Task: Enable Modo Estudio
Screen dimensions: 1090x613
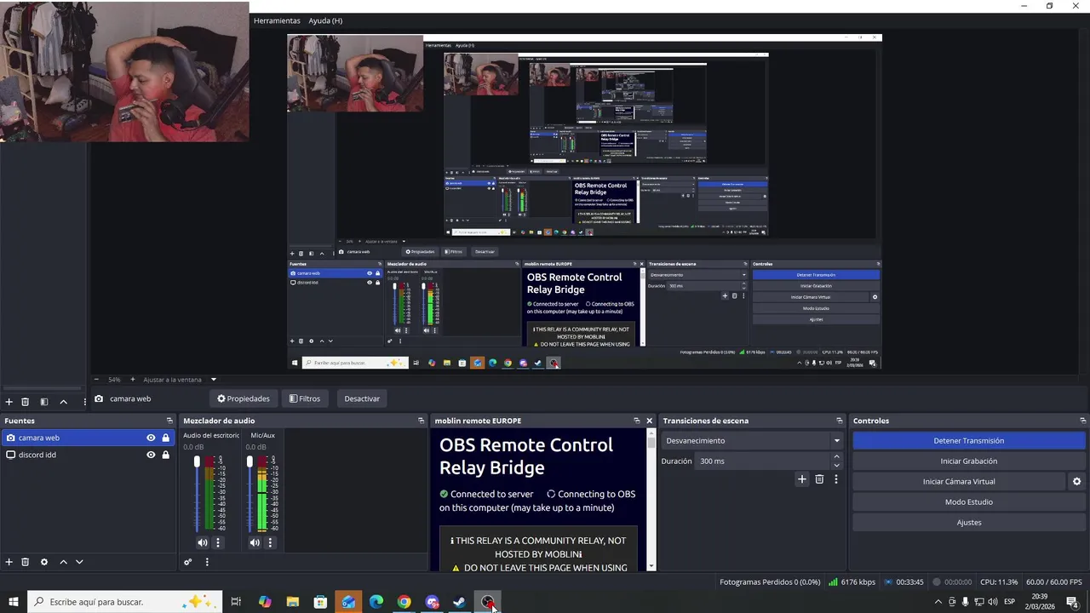Action: [x=969, y=501]
